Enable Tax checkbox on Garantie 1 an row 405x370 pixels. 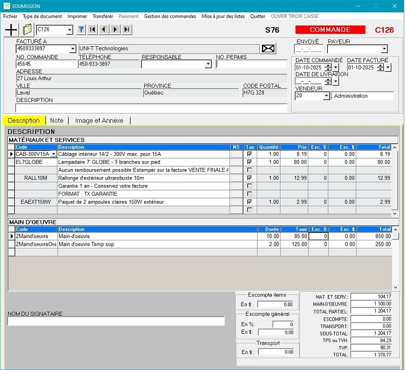249,186
